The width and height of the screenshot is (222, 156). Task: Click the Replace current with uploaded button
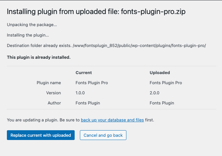coord(41,135)
